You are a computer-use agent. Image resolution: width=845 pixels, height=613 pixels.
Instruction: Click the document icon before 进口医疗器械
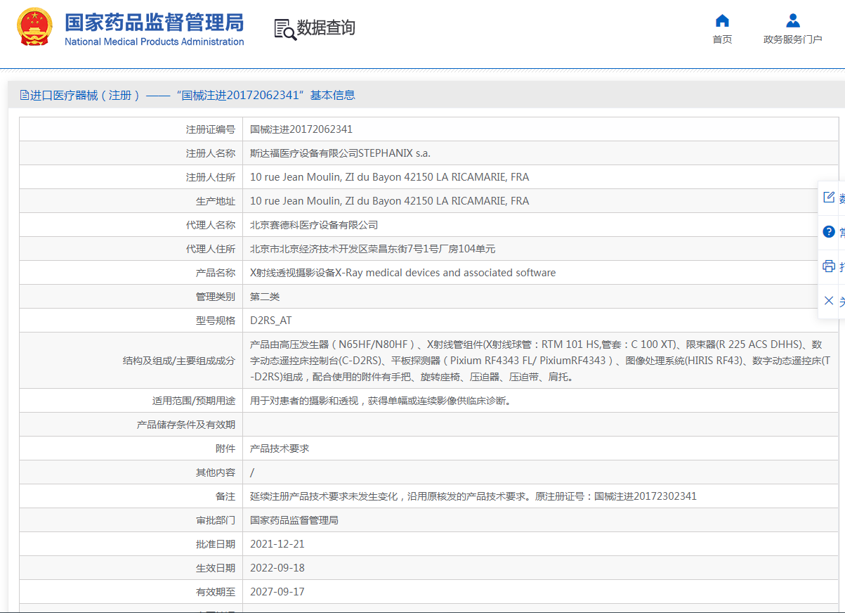(25, 95)
